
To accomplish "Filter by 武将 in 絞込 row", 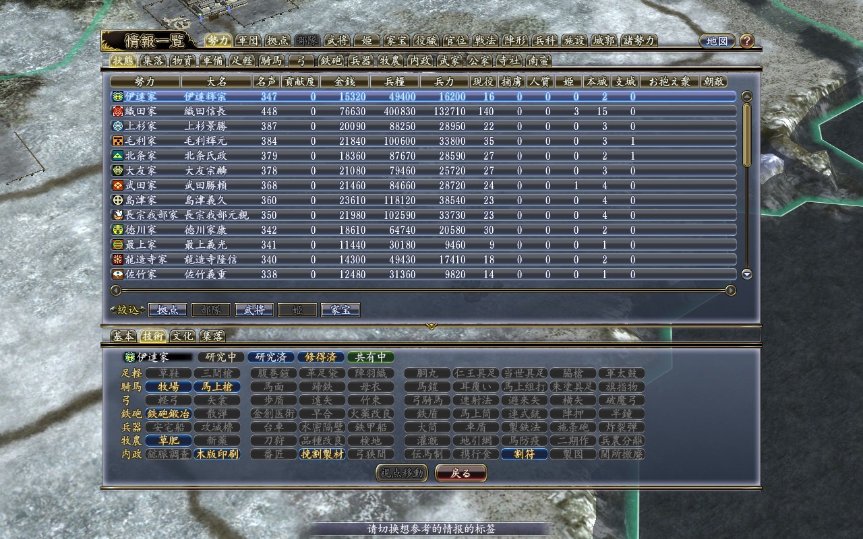I will click(254, 310).
